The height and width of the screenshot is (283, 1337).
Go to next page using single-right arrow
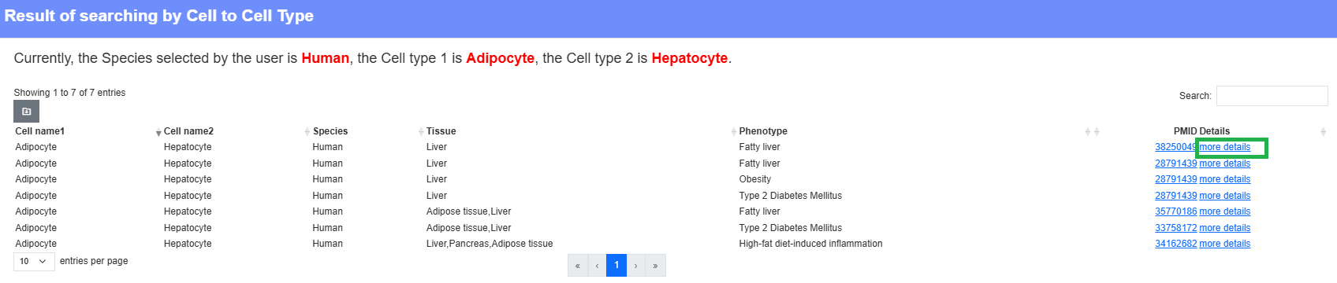point(636,266)
